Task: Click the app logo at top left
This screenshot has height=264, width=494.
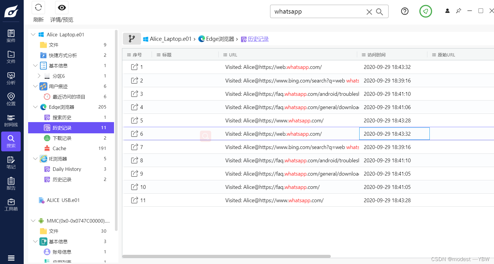Action: [11, 11]
